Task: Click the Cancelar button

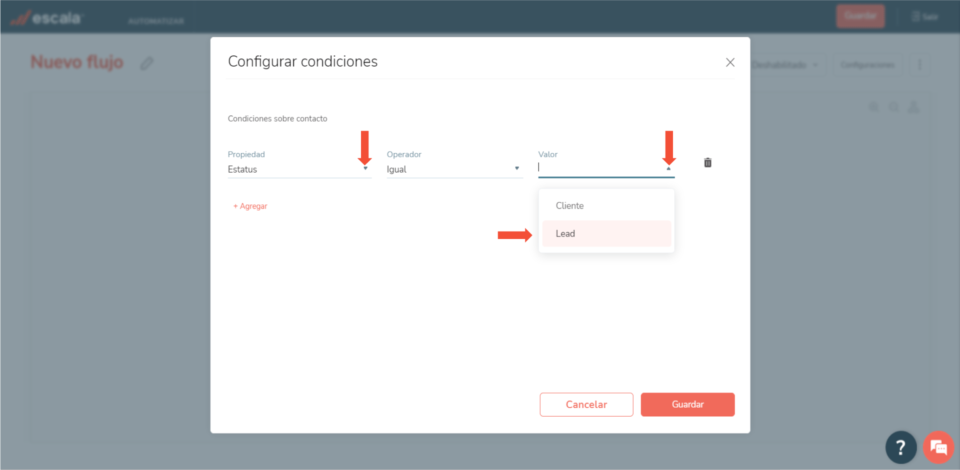Action: (586, 404)
